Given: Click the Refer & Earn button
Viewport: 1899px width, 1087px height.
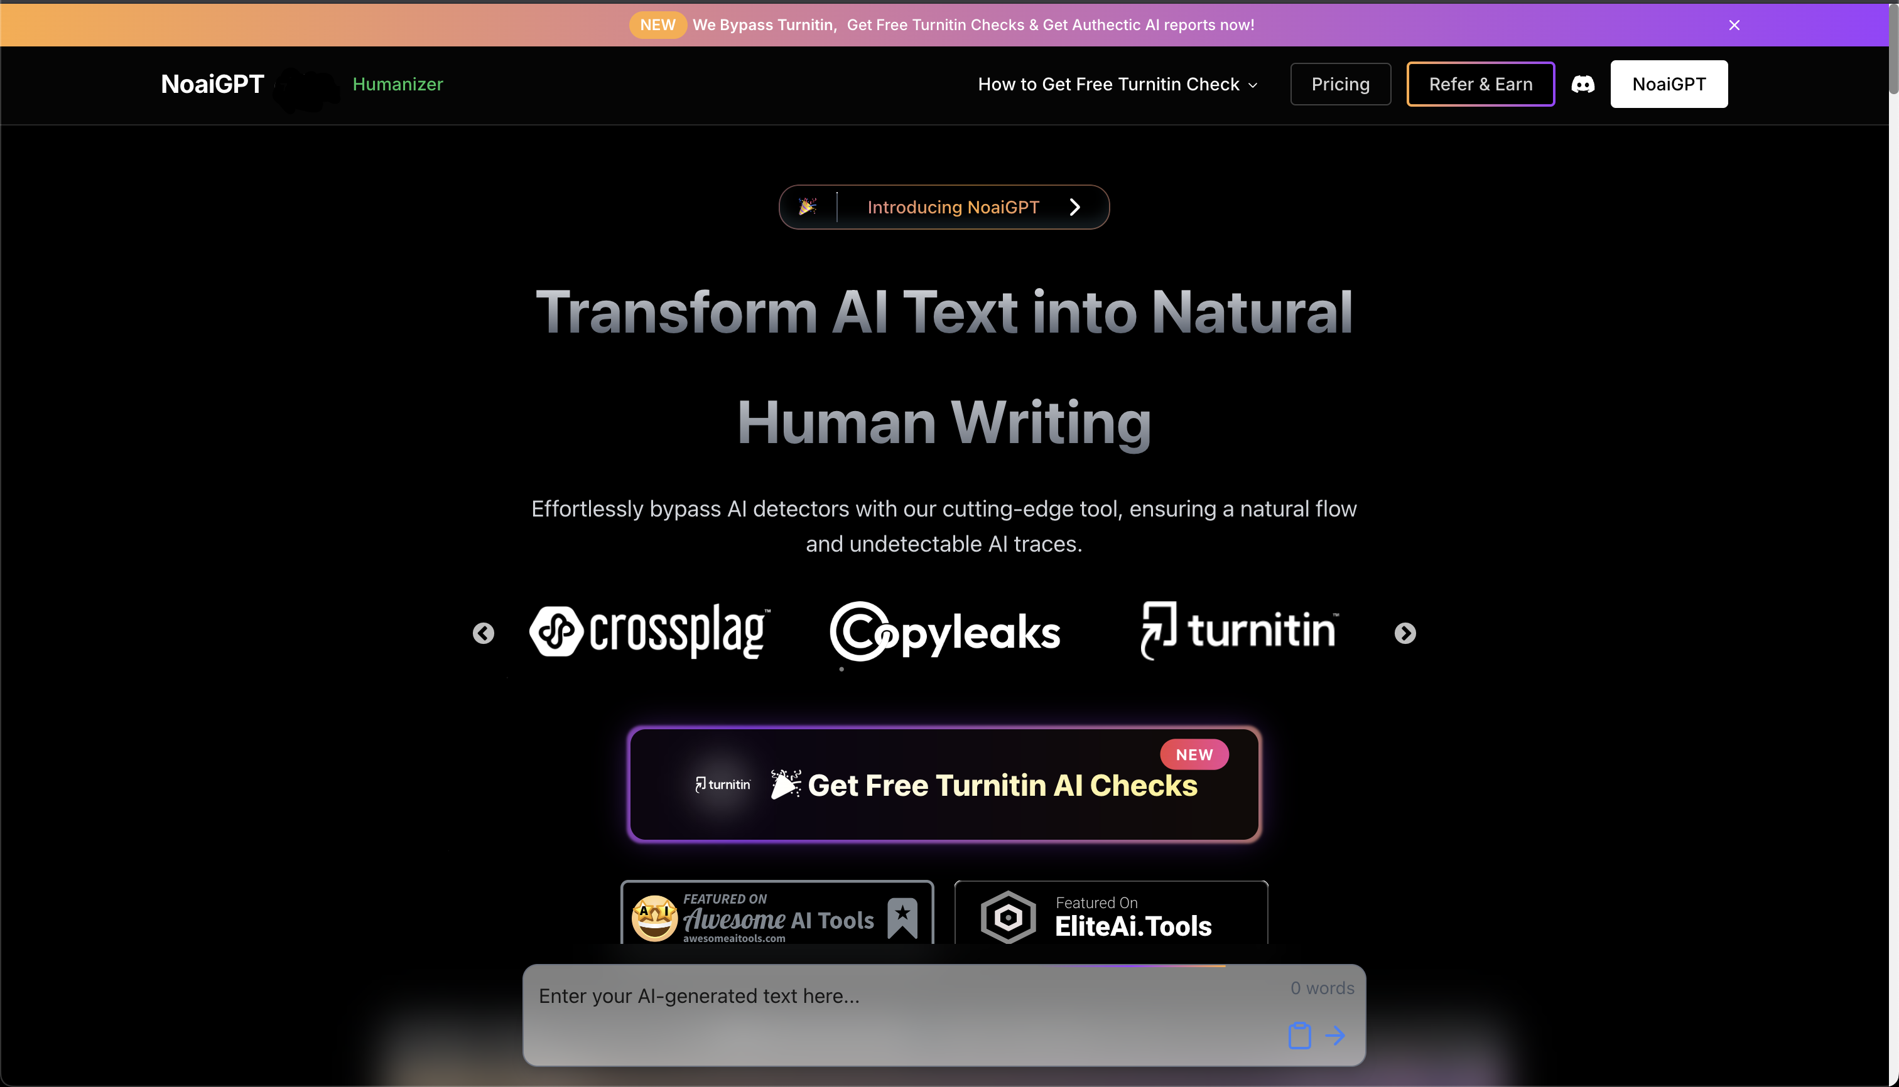Looking at the screenshot, I should pos(1480,84).
